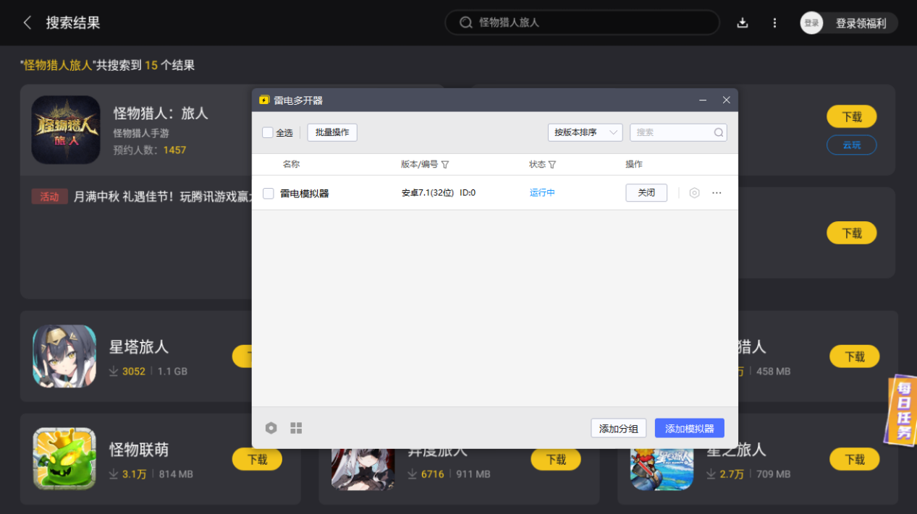The image size is (917, 514).
Task: Click the back arrow beside 搜索结果
Action: pyautogui.click(x=28, y=22)
